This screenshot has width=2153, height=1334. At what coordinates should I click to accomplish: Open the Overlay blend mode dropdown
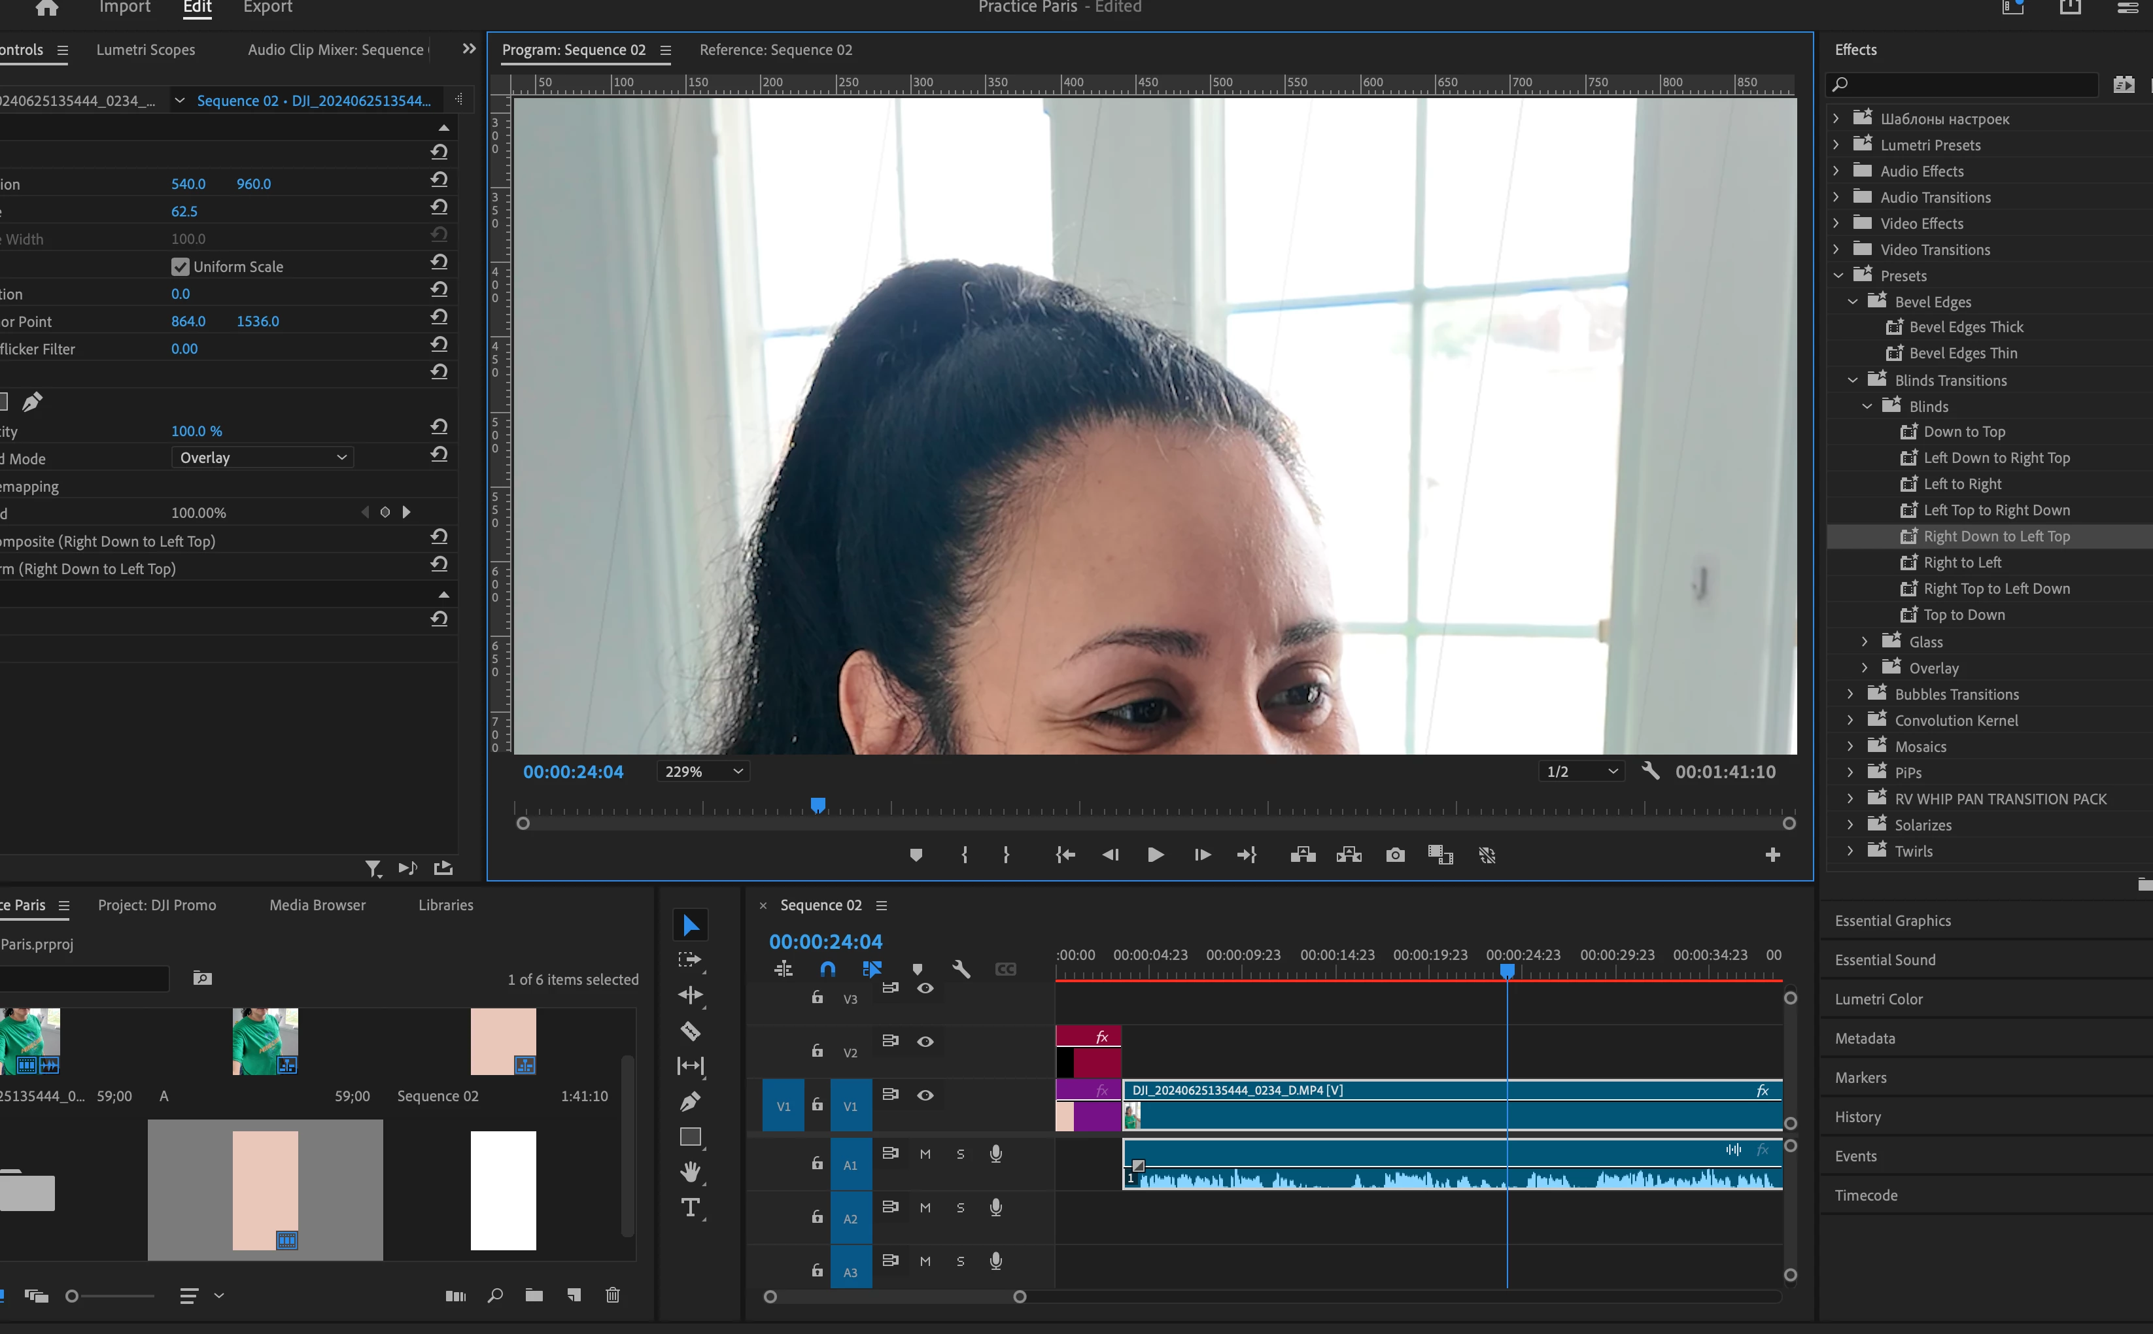click(262, 458)
